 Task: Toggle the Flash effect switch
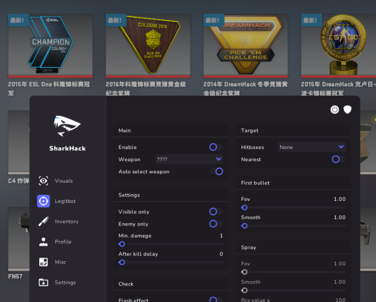click(216, 300)
